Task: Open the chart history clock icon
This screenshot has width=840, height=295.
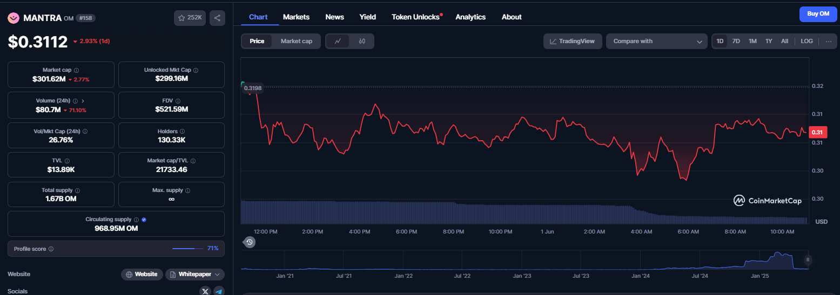Action: pyautogui.click(x=250, y=242)
